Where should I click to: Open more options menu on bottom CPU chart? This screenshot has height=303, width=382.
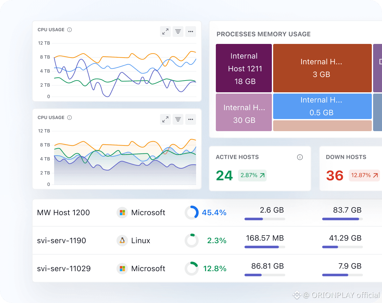pos(191,119)
